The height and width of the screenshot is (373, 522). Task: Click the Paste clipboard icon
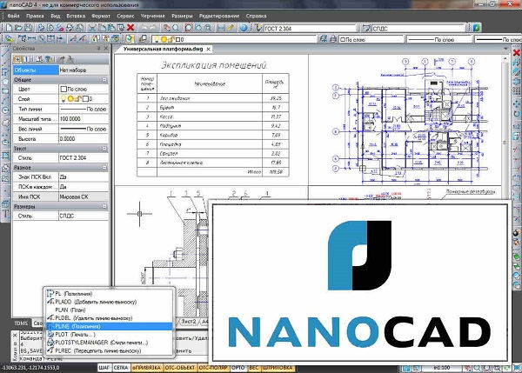click(111, 28)
